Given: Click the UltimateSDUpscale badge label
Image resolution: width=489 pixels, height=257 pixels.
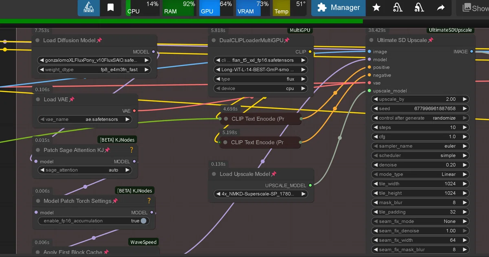Looking at the screenshot, I should pos(450,30).
